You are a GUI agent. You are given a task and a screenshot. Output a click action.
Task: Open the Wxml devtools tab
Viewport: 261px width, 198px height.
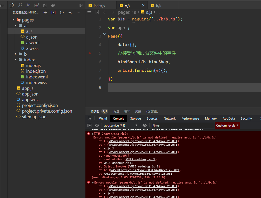coord(103,119)
